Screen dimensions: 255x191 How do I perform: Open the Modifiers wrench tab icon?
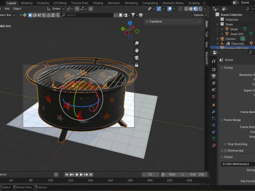coord(214,111)
